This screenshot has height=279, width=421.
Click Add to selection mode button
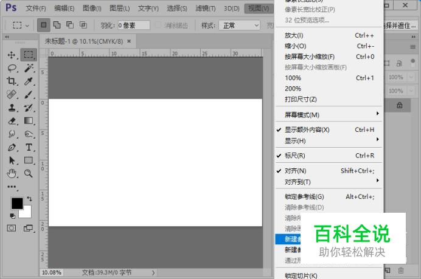point(57,25)
